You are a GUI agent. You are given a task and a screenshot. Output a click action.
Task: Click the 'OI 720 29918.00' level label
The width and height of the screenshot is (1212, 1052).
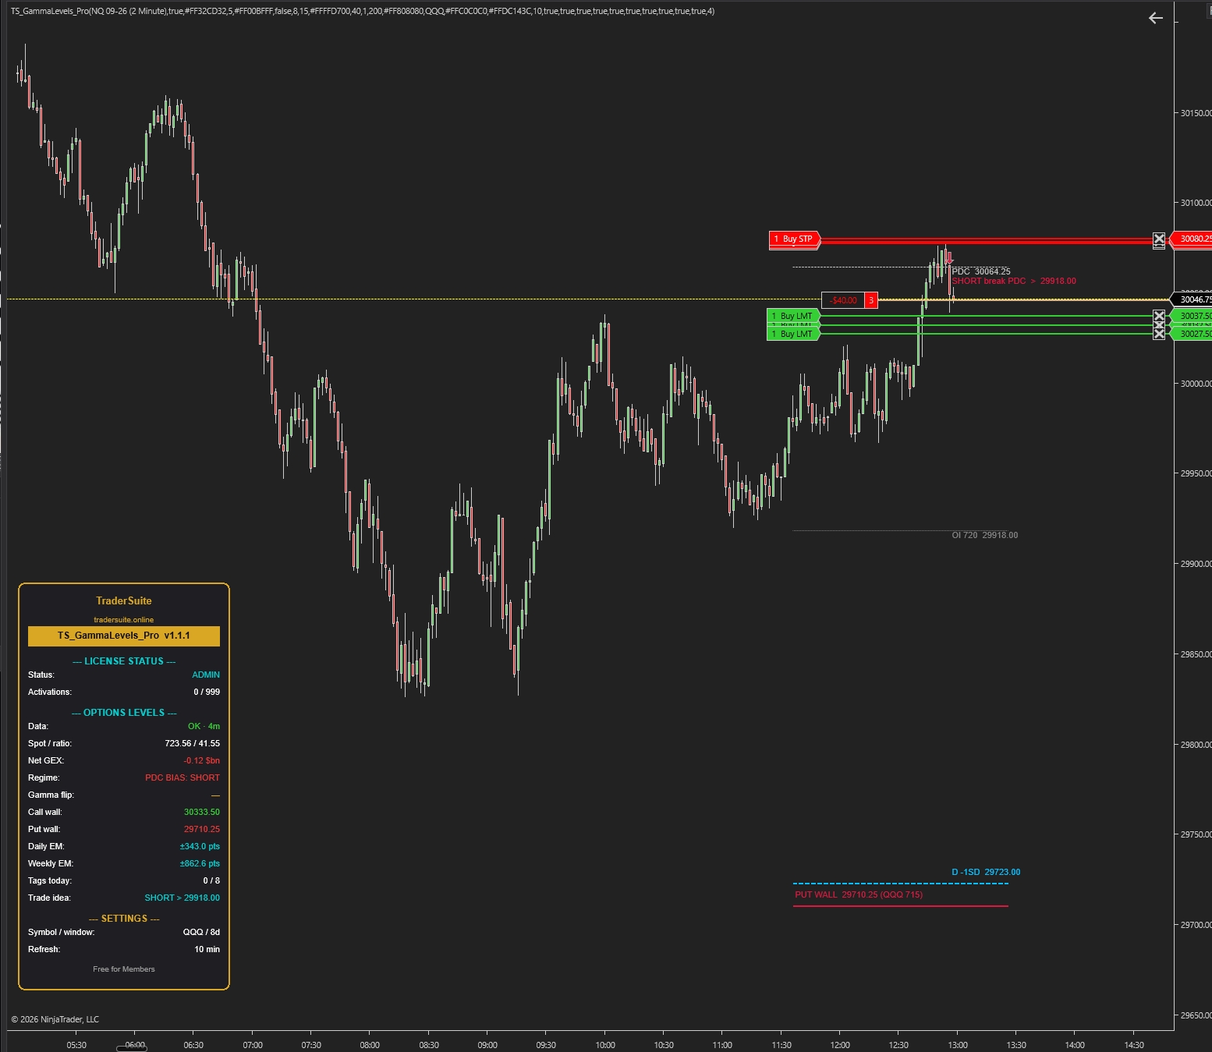point(984,535)
